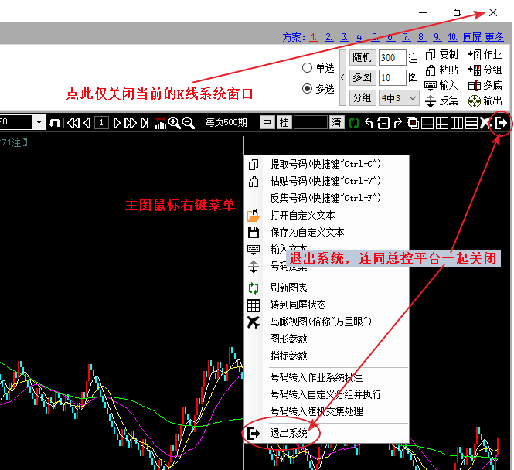Click the zoom out magnifier icon
514x470 pixels.
point(188,123)
